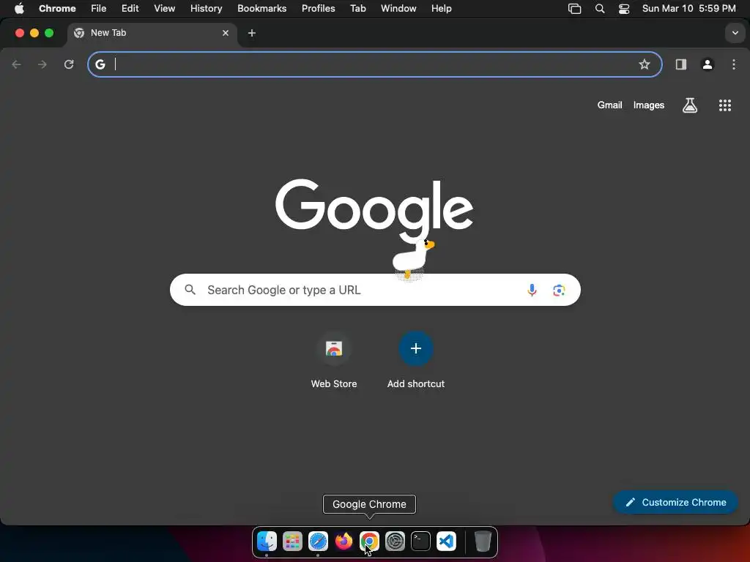Open the File menu
This screenshot has height=562, width=750.
click(x=99, y=9)
